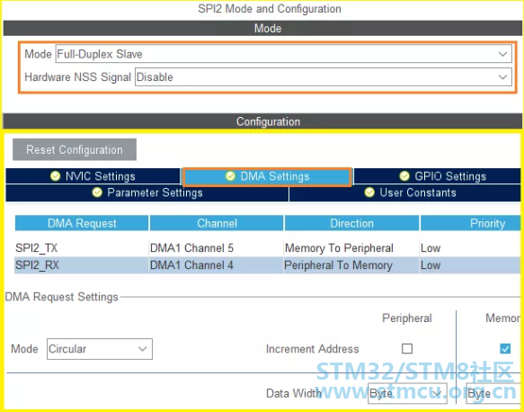Click the Direction column header
Image resolution: width=524 pixels, height=412 pixels.
click(351, 223)
